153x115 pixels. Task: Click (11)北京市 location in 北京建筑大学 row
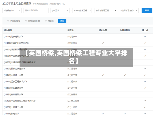click(72, 37)
